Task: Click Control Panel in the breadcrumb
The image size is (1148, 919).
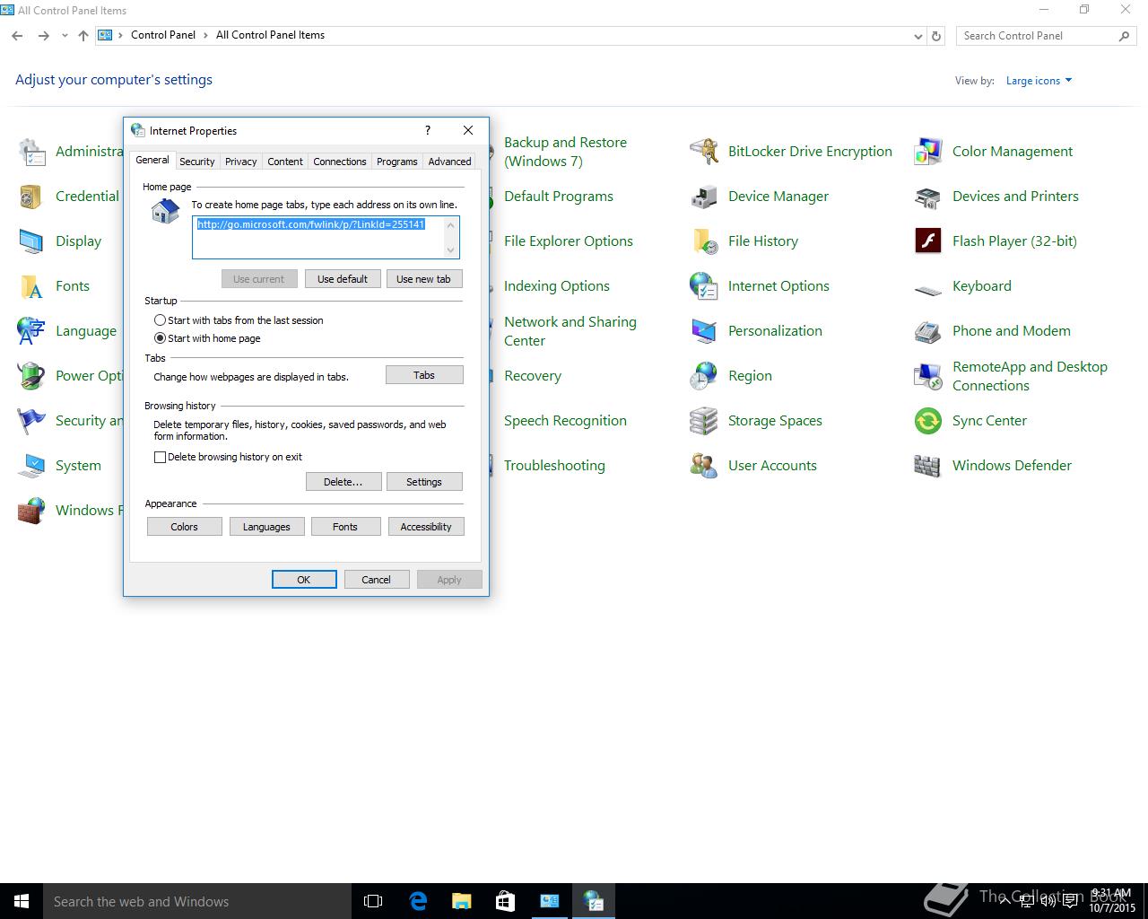Action: coord(163,35)
